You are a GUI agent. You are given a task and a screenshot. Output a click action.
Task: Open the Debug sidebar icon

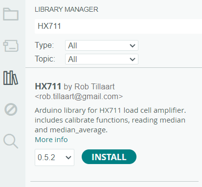click(x=11, y=109)
